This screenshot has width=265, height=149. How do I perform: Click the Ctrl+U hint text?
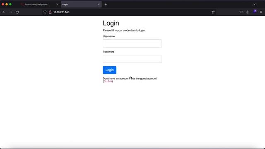[108, 82]
